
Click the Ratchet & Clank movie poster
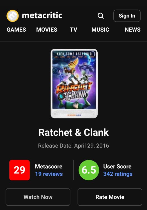[74, 83]
